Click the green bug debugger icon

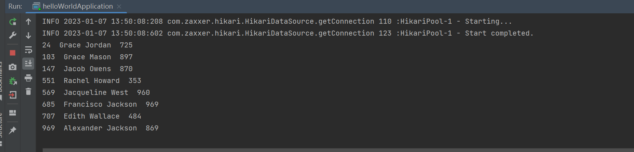coord(13,81)
